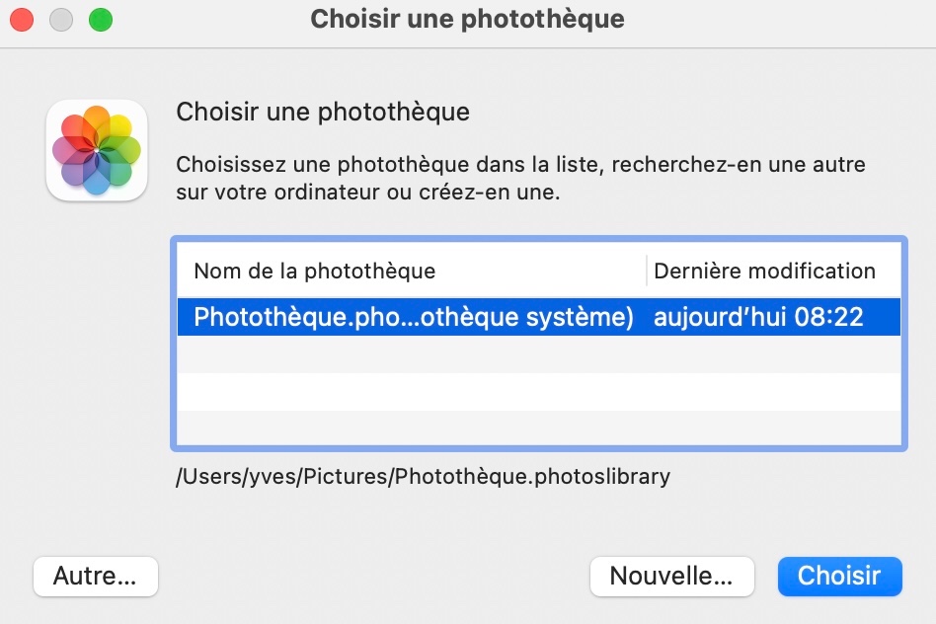Click the /Users/yves/Pictures library path text

click(423, 477)
